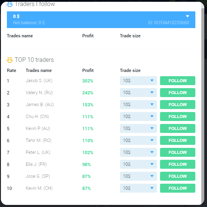
Task: Open trade size dropdown for Ella J.
Action: [x=138, y=164]
